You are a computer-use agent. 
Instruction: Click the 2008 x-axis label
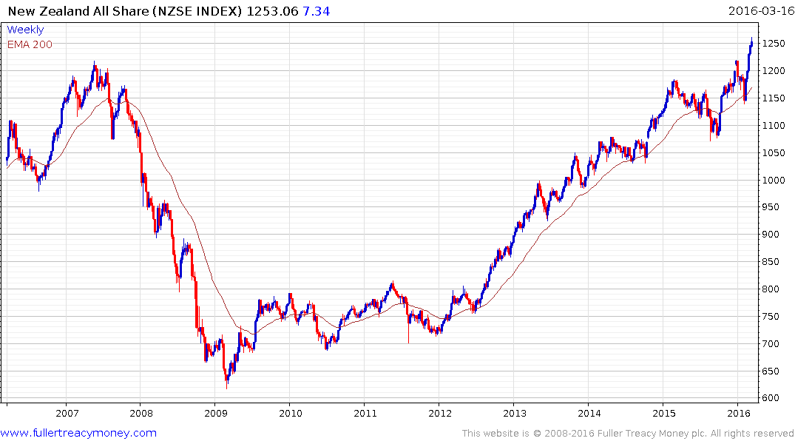141,413
